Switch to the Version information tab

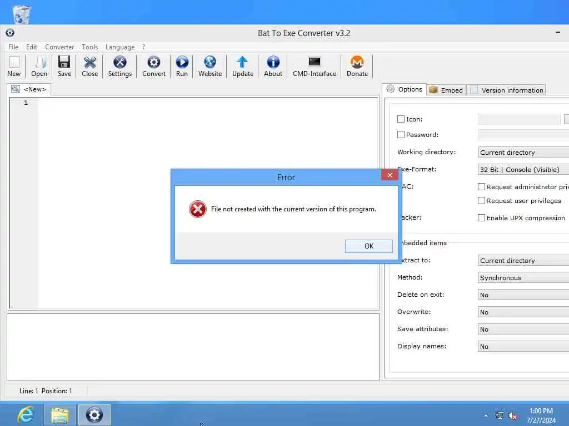point(507,90)
